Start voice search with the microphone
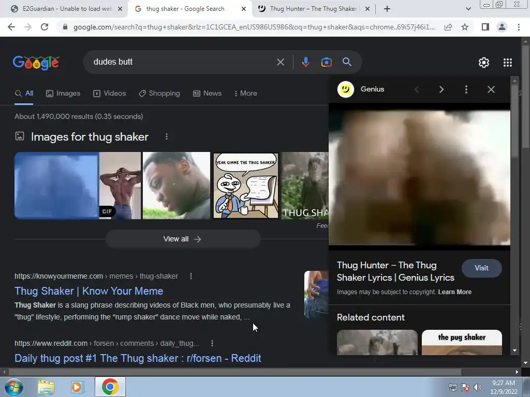This screenshot has height=397, width=530. (305, 62)
